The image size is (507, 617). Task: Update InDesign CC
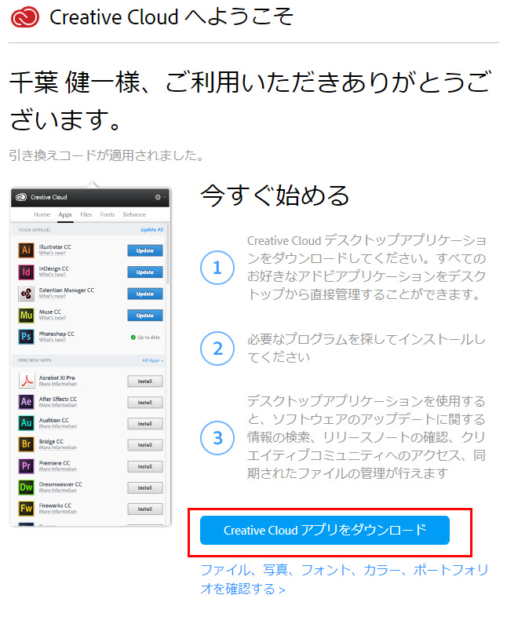point(144,272)
